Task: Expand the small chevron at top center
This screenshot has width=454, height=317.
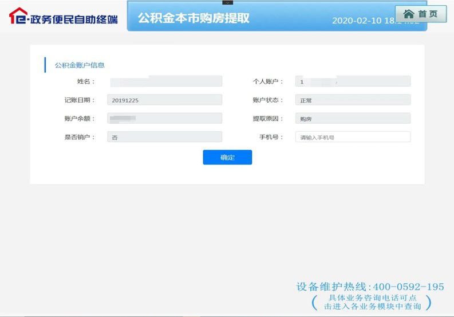Action: (227, 3)
